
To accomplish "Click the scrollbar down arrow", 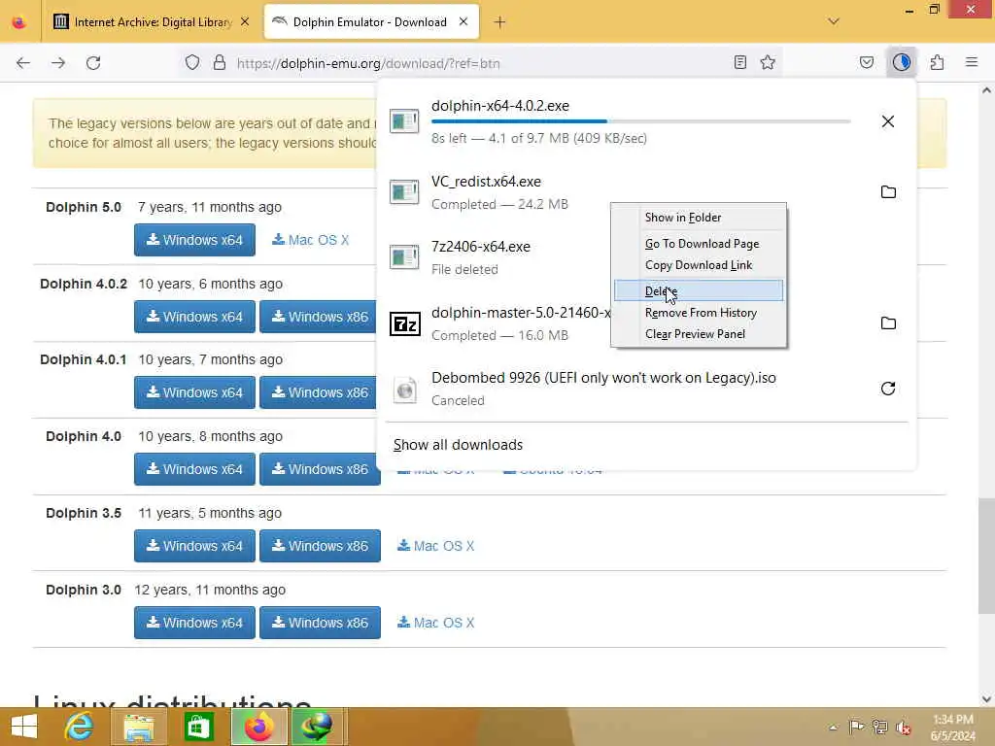I will click(x=986, y=699).
